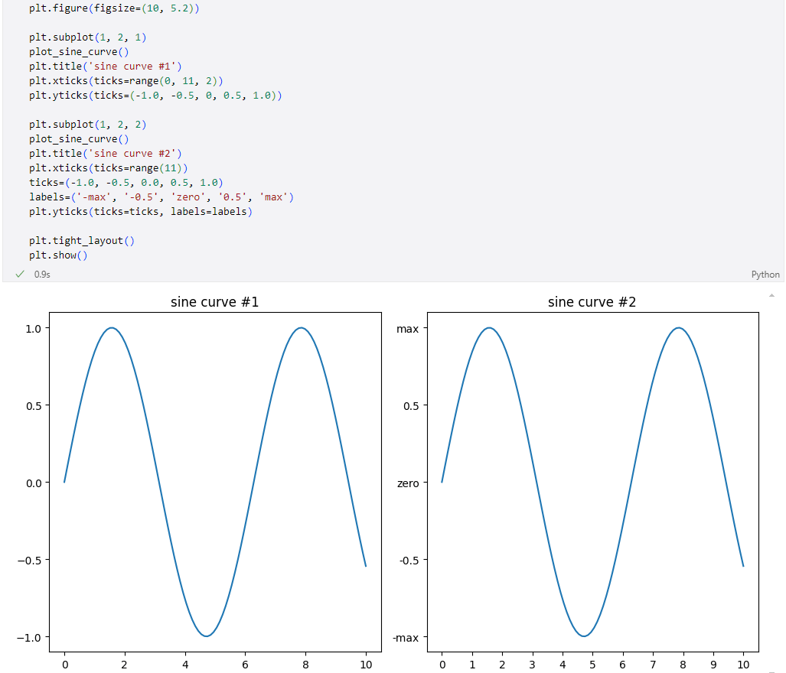Click the plt.title('sine curve #1') line
The image size is (786, 673).
coord(106,66)
